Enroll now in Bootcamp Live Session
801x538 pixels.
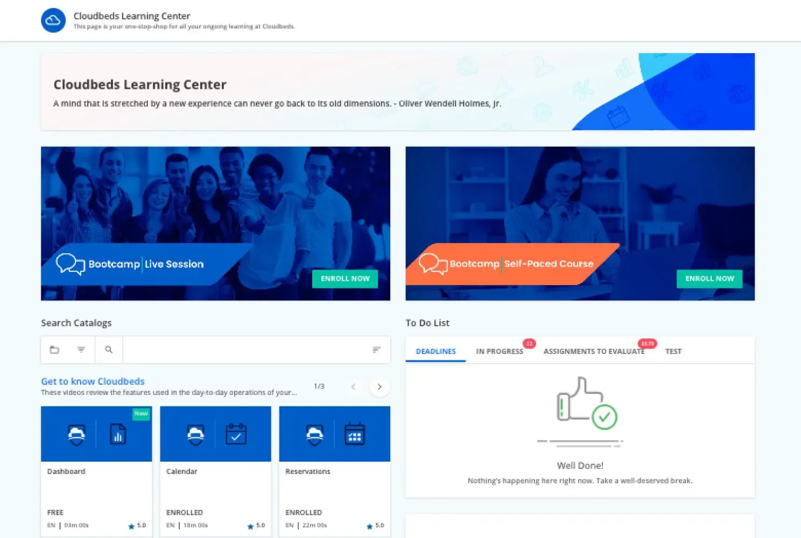click(345, 279)
